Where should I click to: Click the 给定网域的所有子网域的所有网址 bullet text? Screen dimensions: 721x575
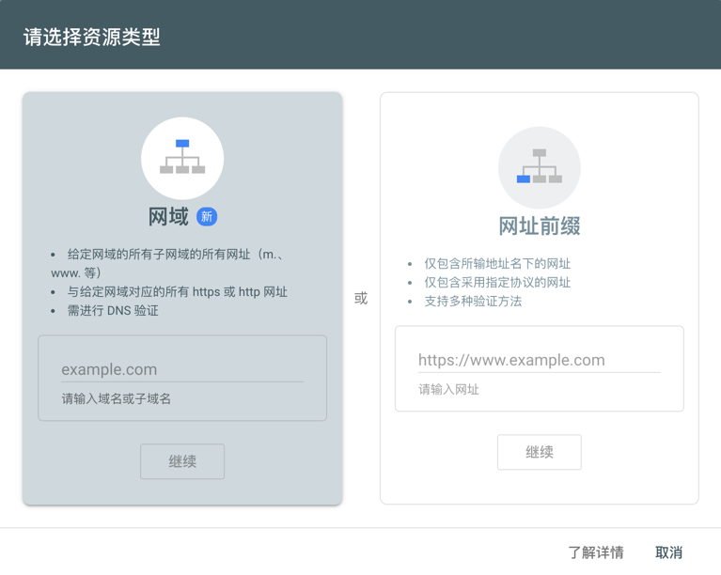(x=168, y=263)
